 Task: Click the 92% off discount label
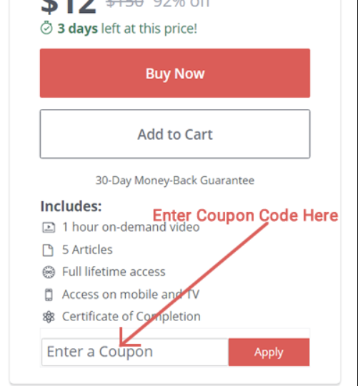[x=182, y=4]
